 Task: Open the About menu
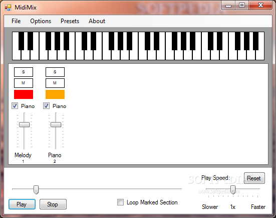coord(97,21)
